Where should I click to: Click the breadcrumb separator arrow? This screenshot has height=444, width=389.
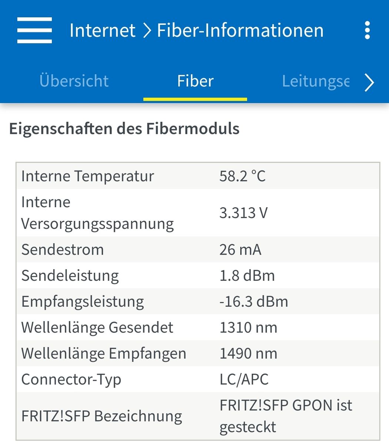point(147,31)
